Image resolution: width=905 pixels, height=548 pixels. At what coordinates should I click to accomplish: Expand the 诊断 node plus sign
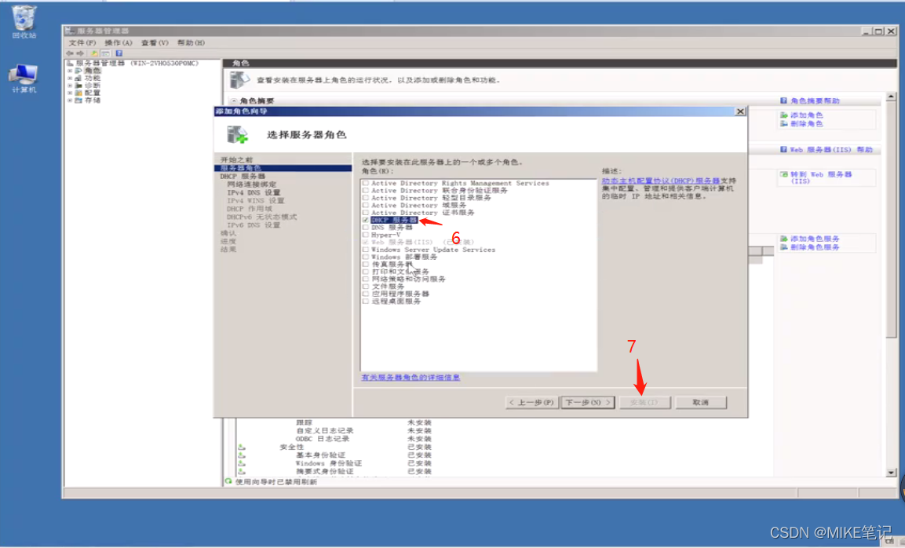click(70, 86)
